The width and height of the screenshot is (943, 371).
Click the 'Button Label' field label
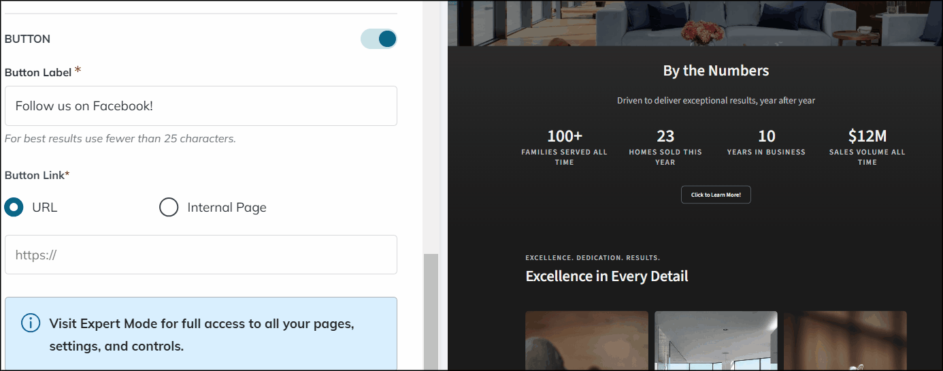pyautogui.click(x=39, y=72)
